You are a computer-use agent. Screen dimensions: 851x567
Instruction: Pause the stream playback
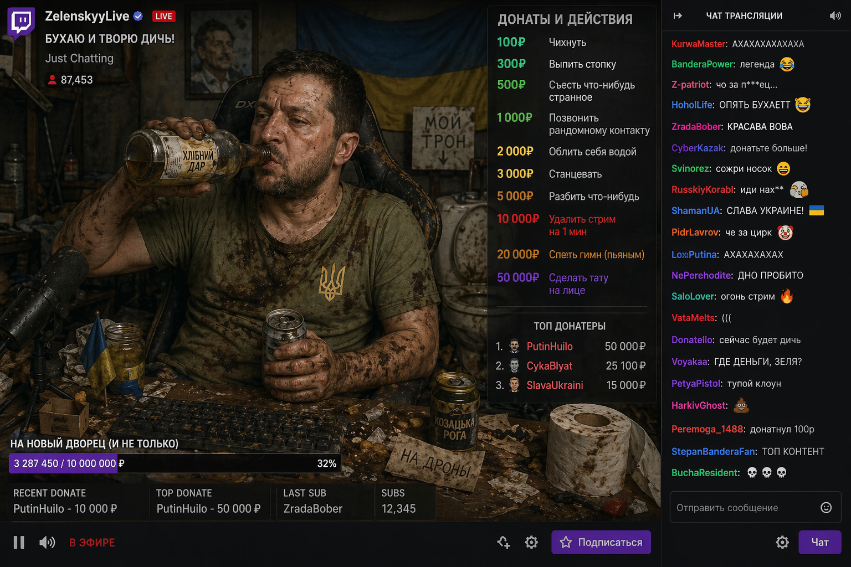[19, 543]
